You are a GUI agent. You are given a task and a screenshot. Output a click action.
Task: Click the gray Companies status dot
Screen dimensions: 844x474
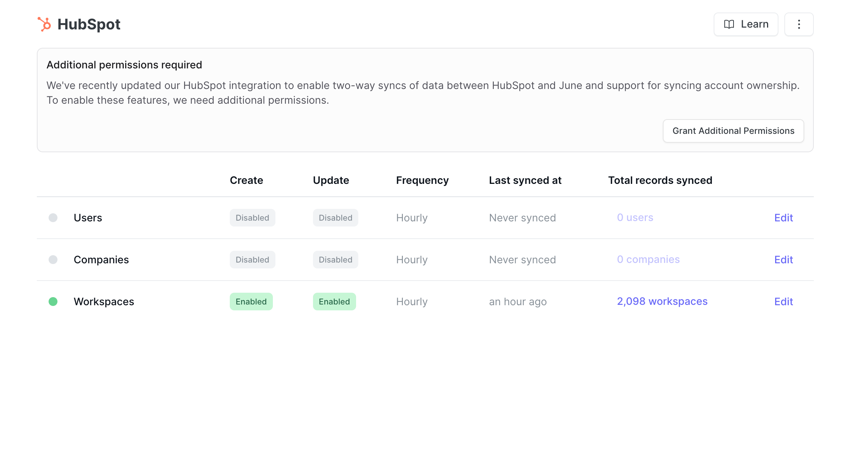pyautogui.click(x=53, y=260)
